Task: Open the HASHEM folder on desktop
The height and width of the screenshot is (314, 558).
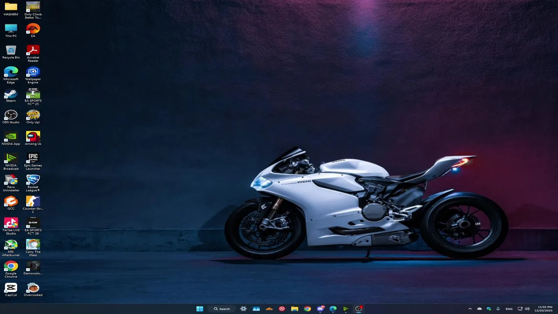Action: coord(11,9)
